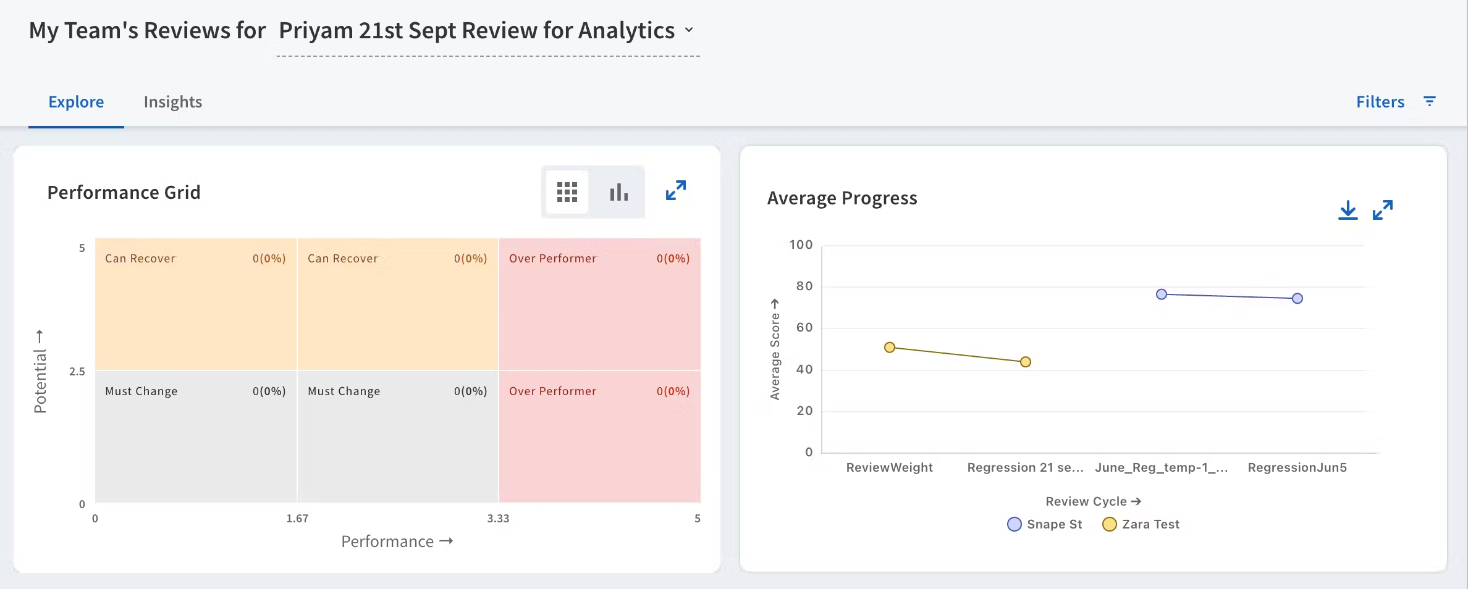Click the Zara Test yellow legend swatch

1110,524
